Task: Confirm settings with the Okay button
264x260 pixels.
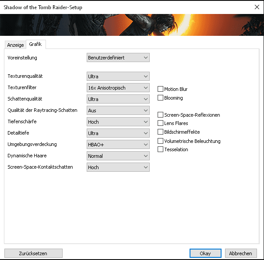Action: [205, 253]
